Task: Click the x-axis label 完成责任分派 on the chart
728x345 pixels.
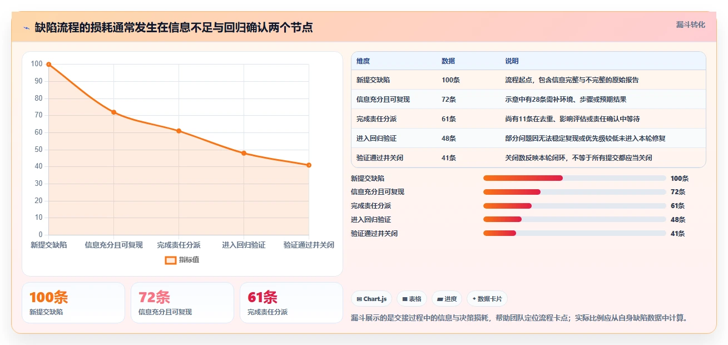Action: pos(179,245)
